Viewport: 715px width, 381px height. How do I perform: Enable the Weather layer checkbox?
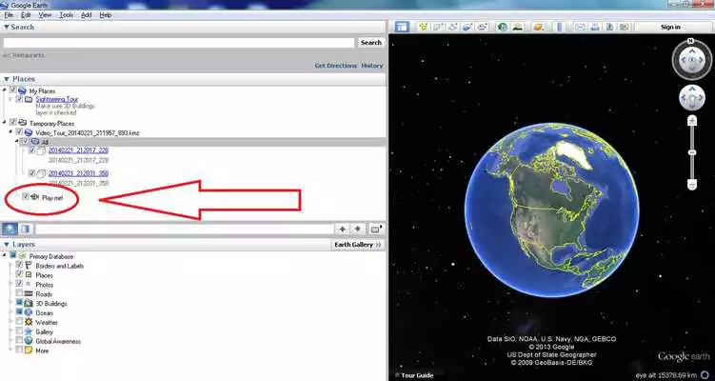pos(19,321)
